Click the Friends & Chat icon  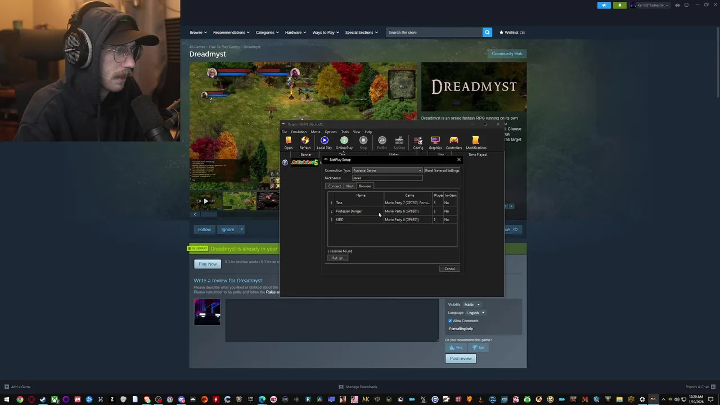point(714,386)
